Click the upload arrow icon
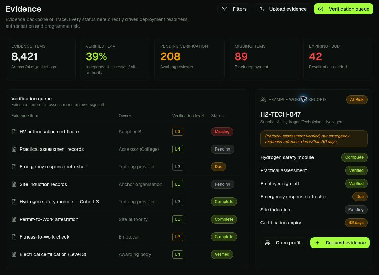The height and width of the screenshot is (275, 379). coord(261,9)
